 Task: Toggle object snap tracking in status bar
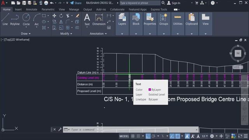(x=172, y=136)
